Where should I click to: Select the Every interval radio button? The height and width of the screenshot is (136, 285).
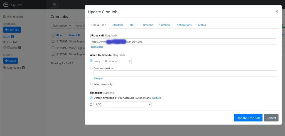pos(91,61)
